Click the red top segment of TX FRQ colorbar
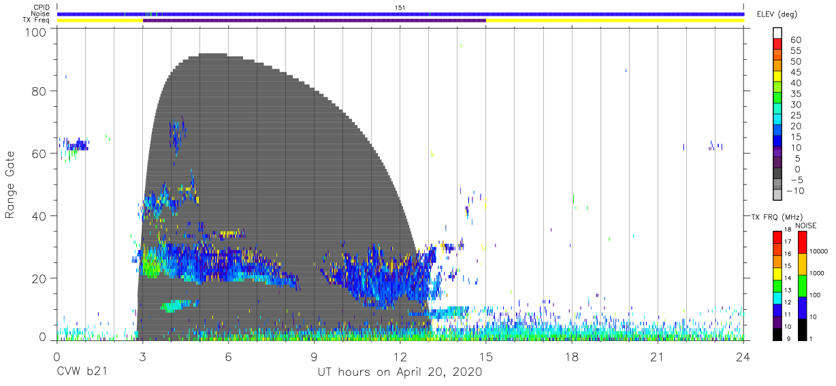The width and height of the screenshot is (836, 386). [x=777, y=237]
